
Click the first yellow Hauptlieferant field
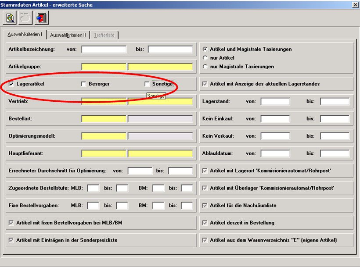104,153
